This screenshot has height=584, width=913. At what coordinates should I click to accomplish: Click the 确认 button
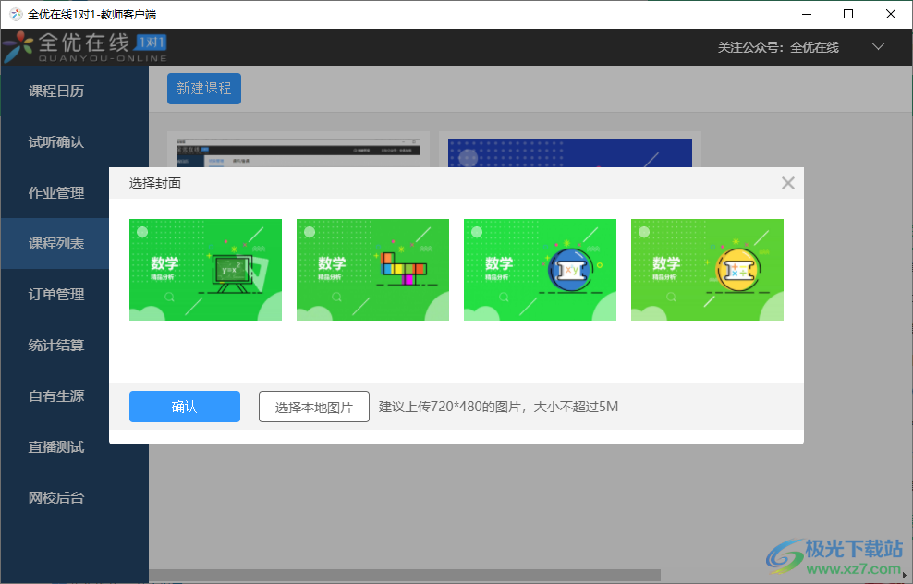click(184, 407)
